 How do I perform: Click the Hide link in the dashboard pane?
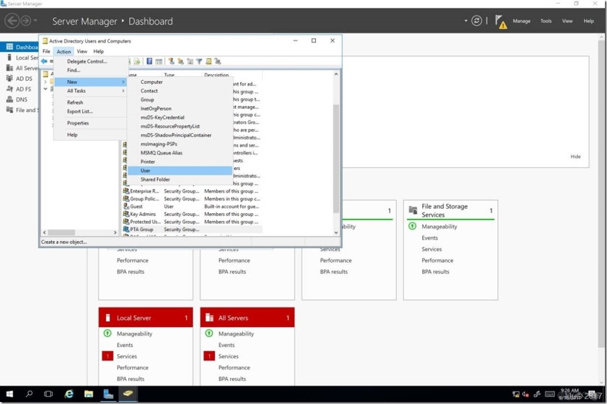[x=575, y=156]
